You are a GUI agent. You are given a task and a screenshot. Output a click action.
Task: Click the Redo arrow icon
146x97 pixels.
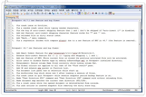[46, 13]
